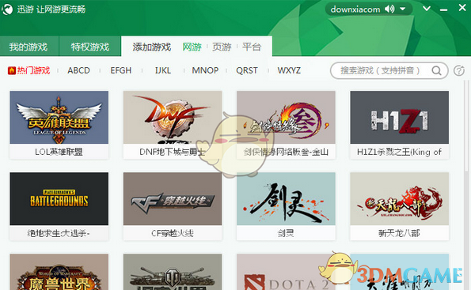Switch to the 我的游戏 tab
Image resolution: width=471 pixels, height=290 pixels.
tap(29, 47)
